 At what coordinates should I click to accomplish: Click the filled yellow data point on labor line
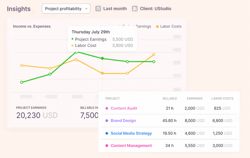click(103, 73)
